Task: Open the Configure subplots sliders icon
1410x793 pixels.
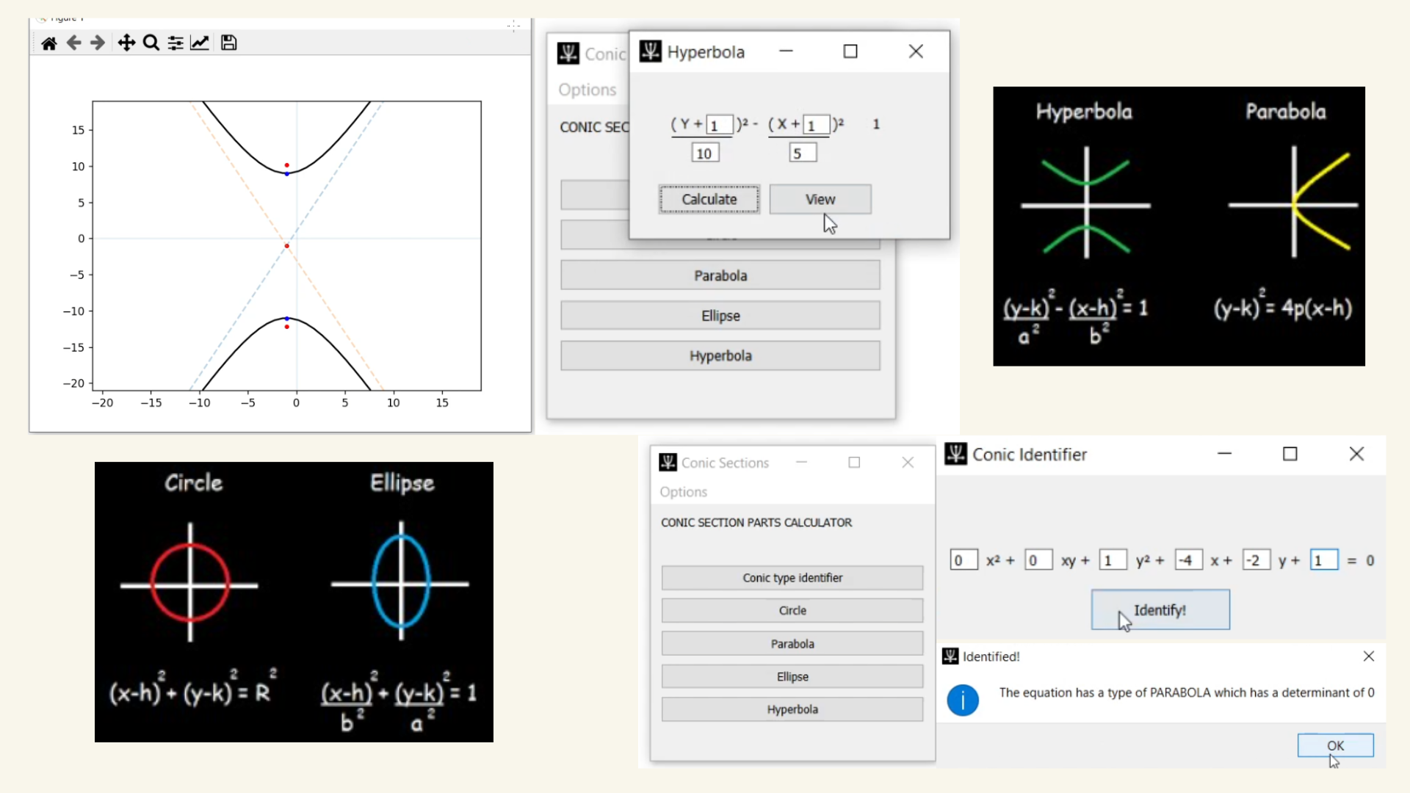Action: [176, 43]
